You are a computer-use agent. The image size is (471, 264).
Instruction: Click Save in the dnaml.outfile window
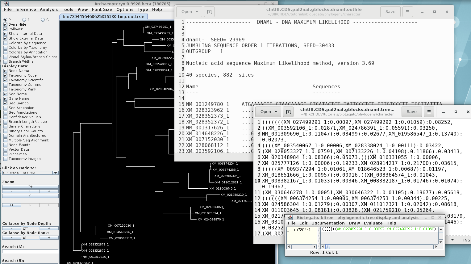[390, 12]
